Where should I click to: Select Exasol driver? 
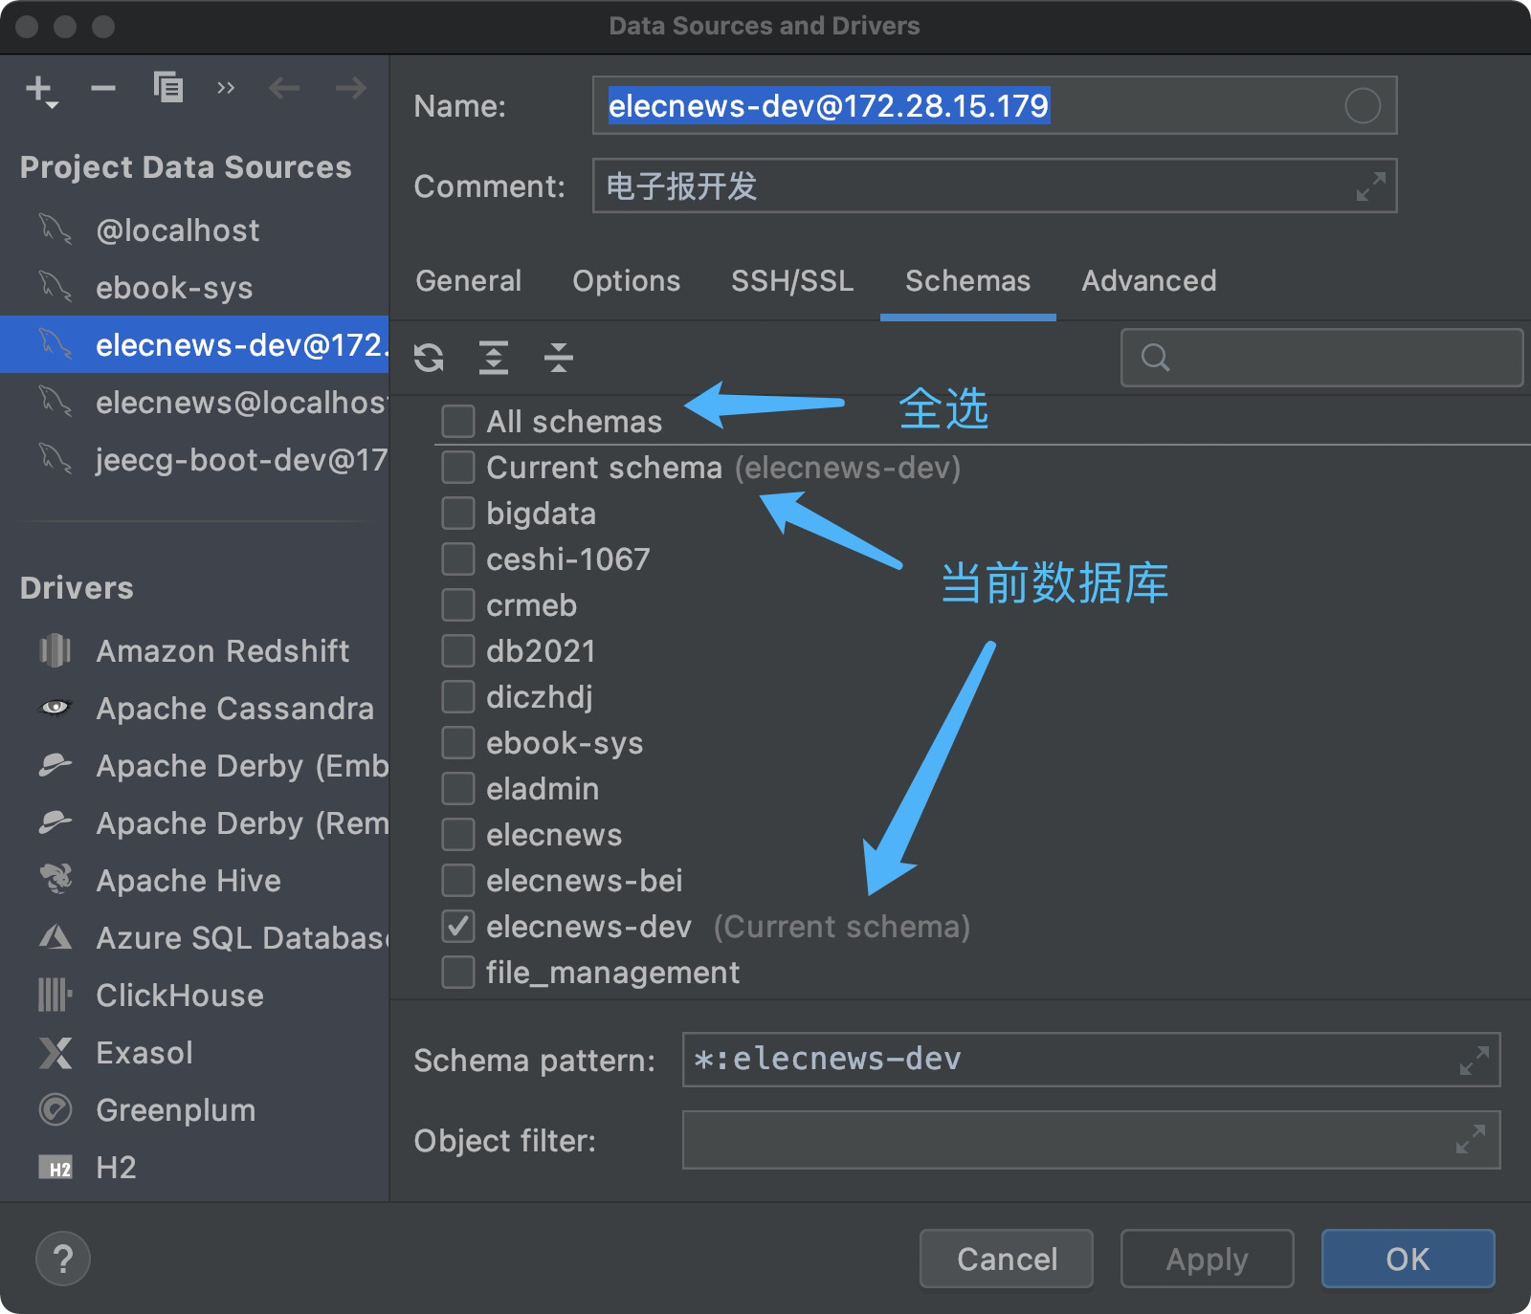194,1053
